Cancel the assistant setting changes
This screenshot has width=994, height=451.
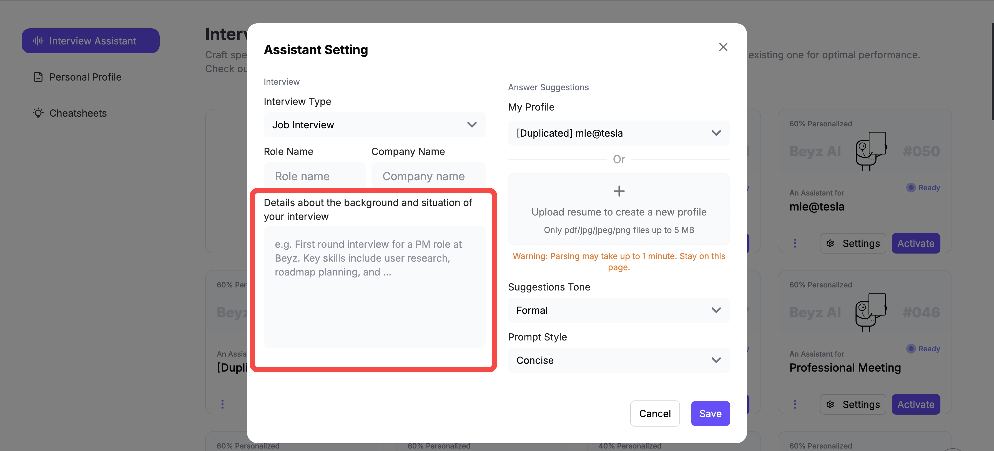(x=655, y=413)
